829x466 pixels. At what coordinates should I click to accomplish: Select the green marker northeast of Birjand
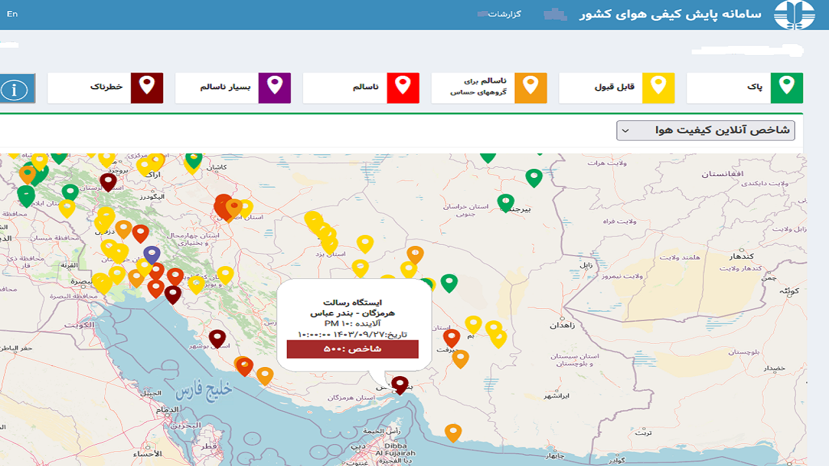534,178
